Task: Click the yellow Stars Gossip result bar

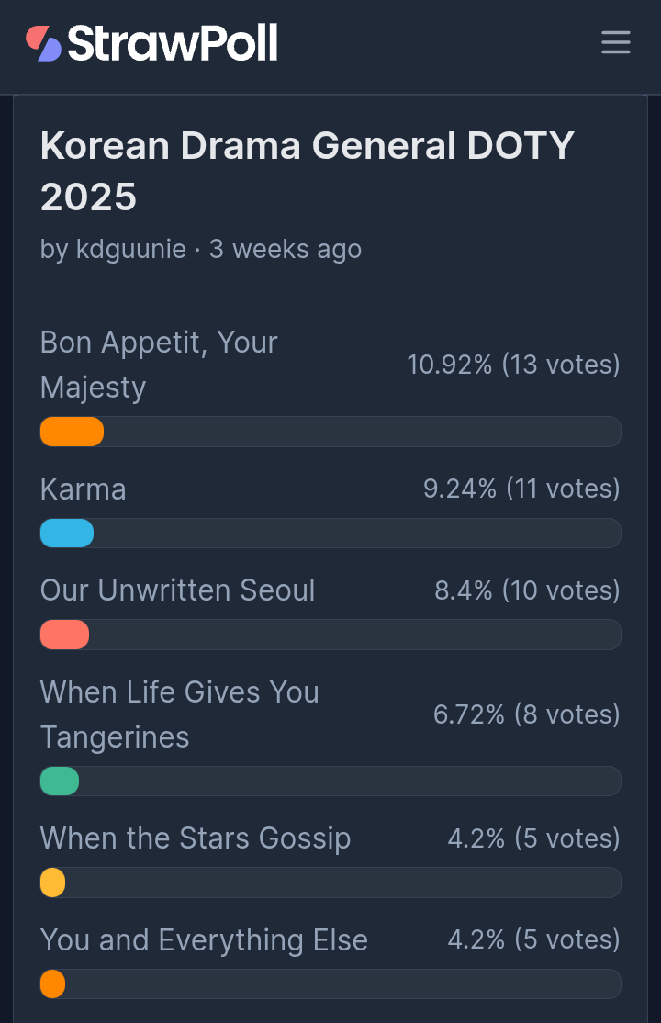Action: [x=53, y=882]
